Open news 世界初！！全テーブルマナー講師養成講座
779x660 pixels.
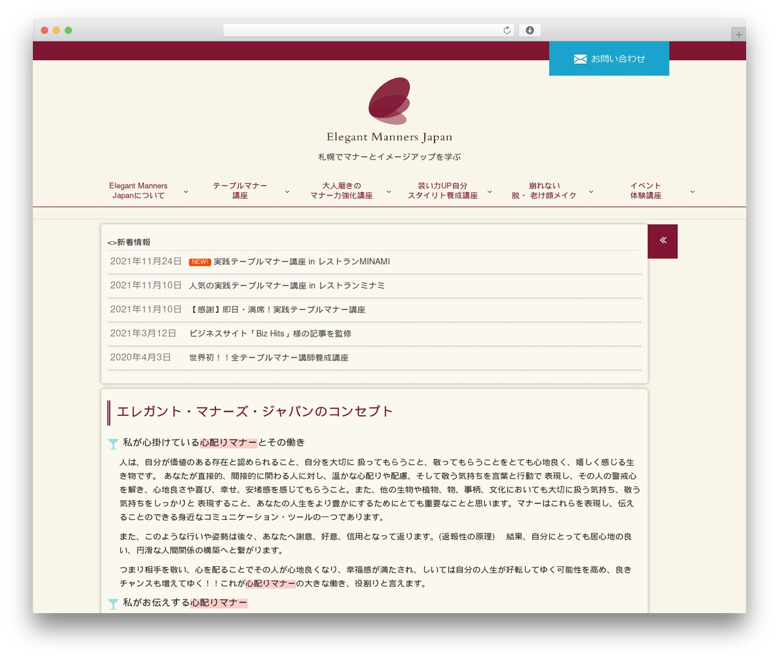click(x=268, y=358)
